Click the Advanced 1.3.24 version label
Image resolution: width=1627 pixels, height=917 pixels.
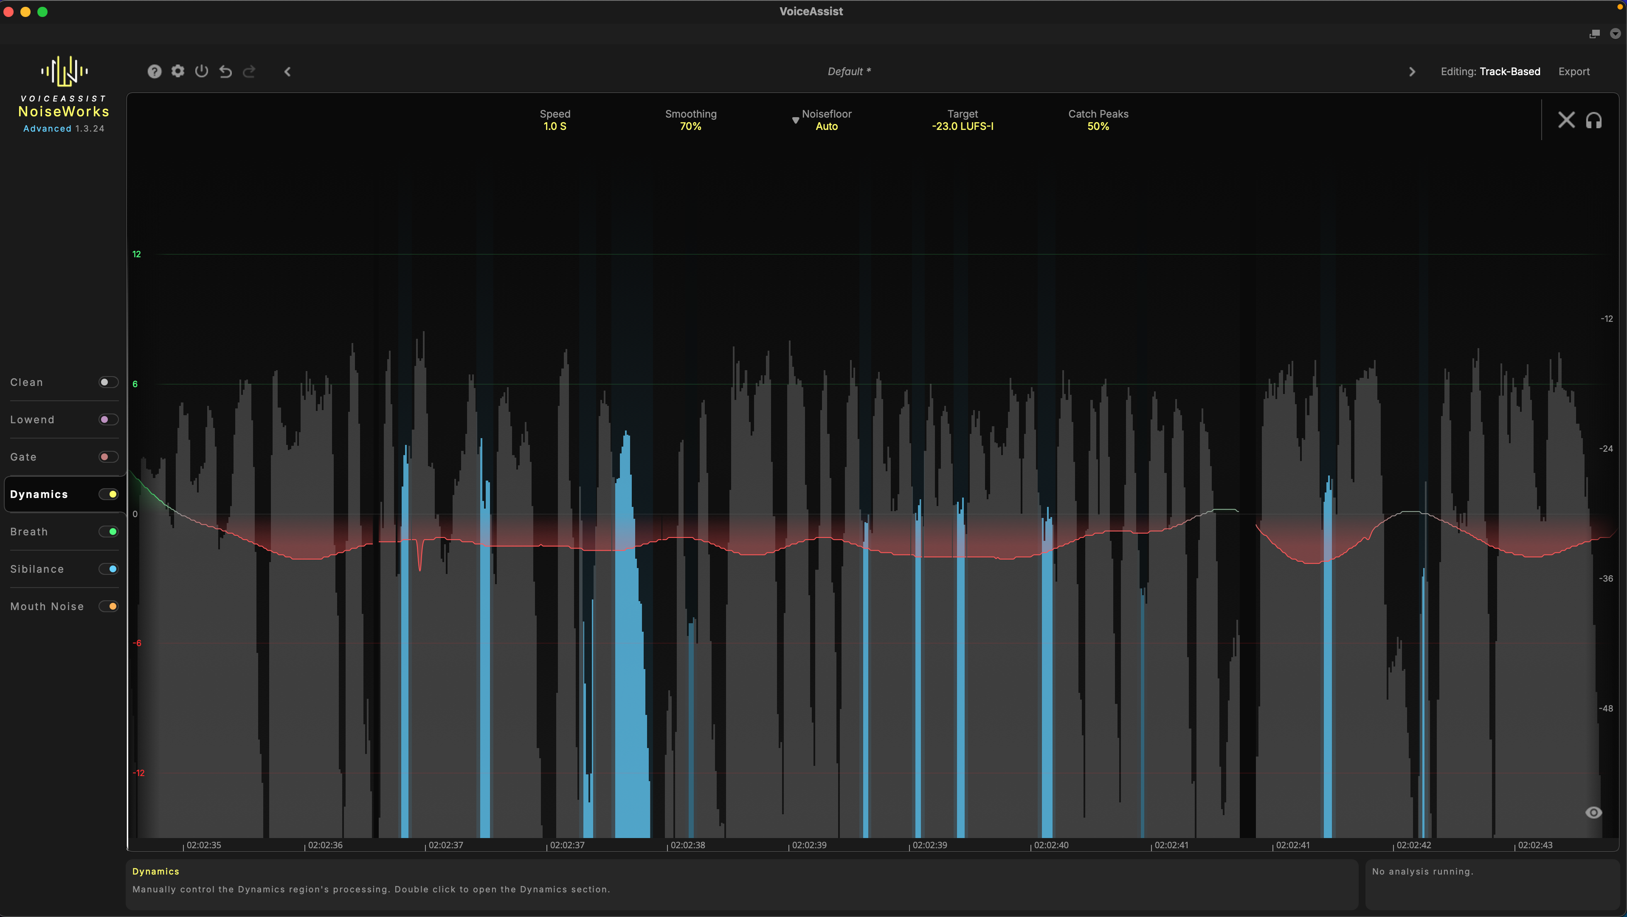click(64, 128)
